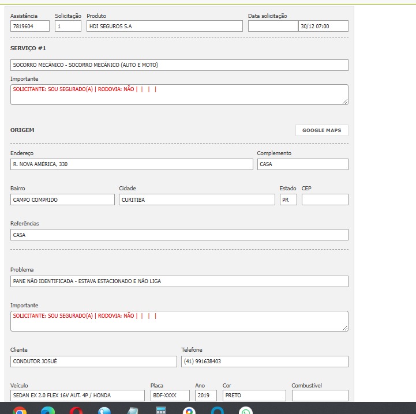Click the Bairro field CAMPO COMPRIDO
The height and width of the screenshot is (414, 416).
62,200
